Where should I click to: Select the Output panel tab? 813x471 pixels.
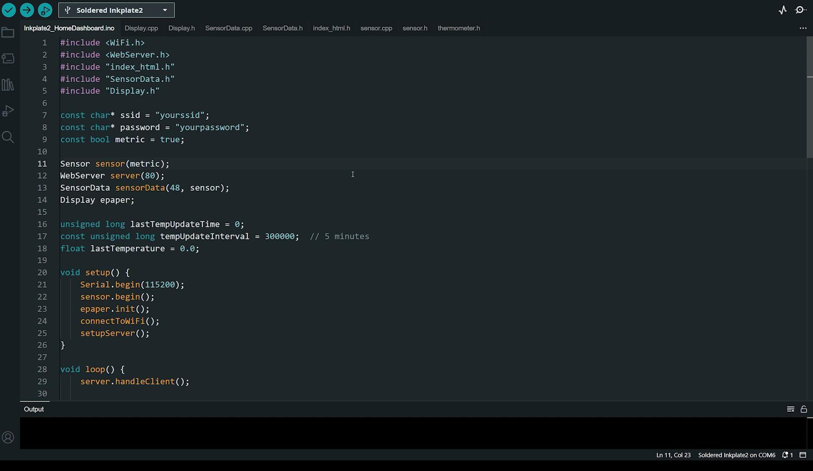pos(34,409)
